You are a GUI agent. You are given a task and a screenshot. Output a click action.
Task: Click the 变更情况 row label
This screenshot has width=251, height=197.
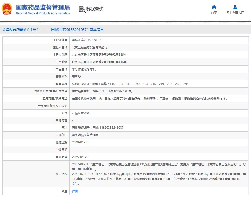click(61, 174)
